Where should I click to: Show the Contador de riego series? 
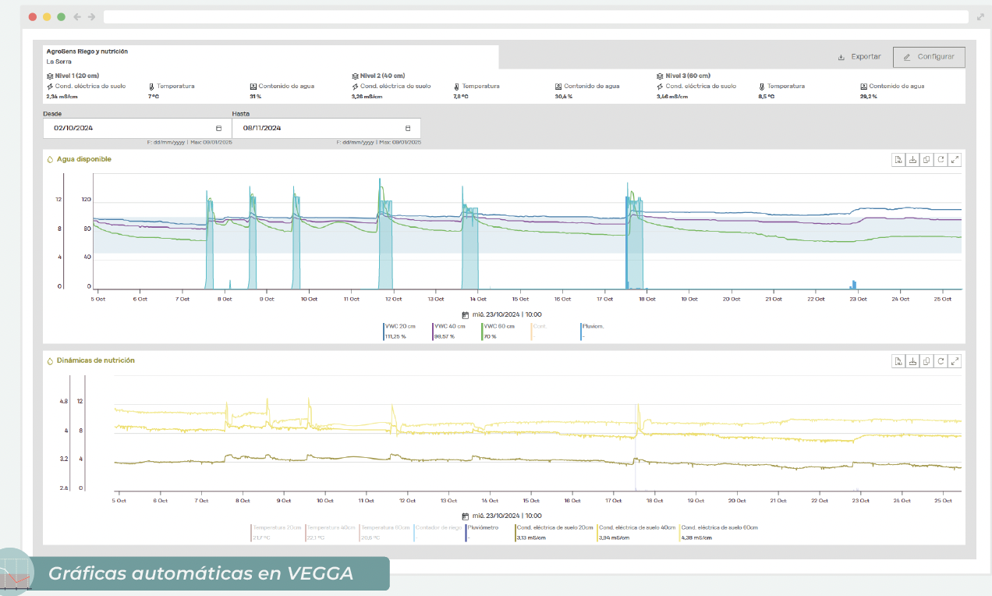437,527
